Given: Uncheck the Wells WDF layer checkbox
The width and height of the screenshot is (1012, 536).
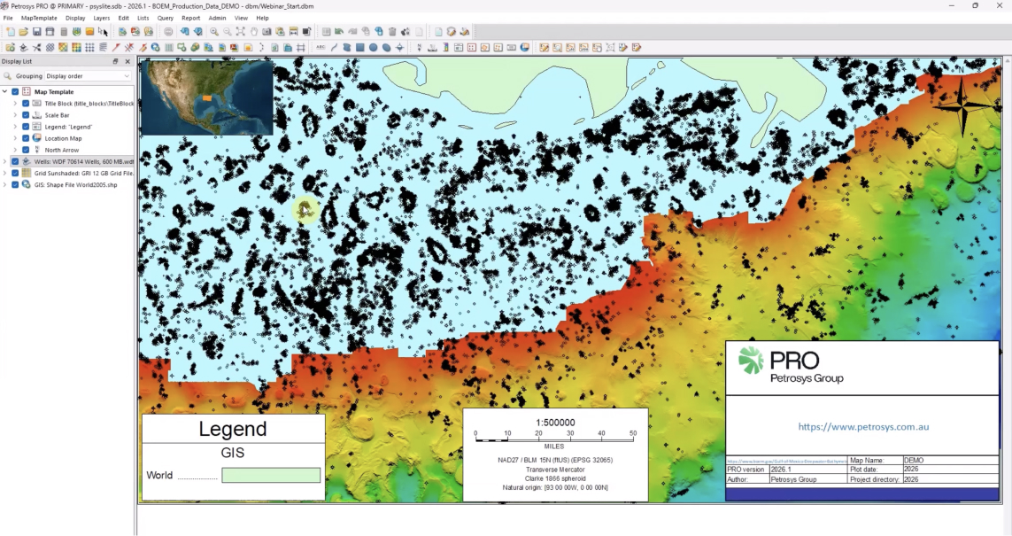Looking at the screenshot, I should pos(15,162).
